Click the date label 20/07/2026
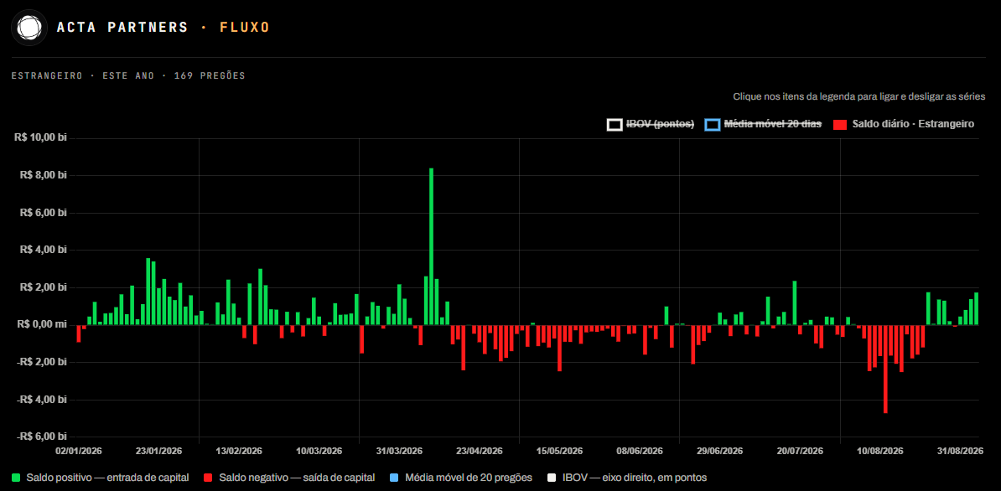Viewport: 1001px width, 491px height. click(800, 451)
